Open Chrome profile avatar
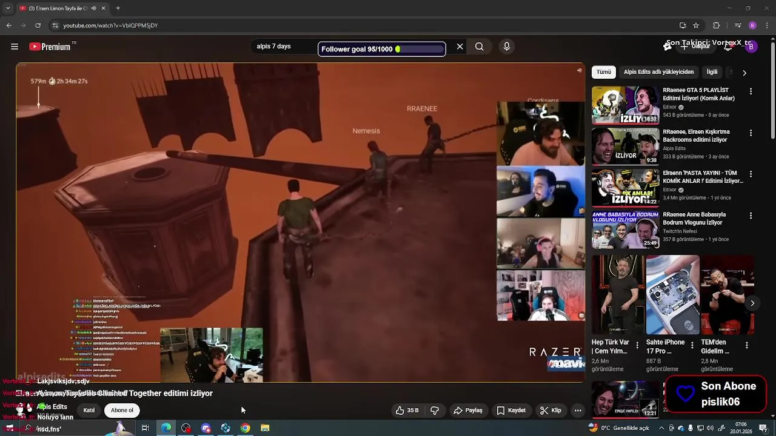 [x=752, y=25]
